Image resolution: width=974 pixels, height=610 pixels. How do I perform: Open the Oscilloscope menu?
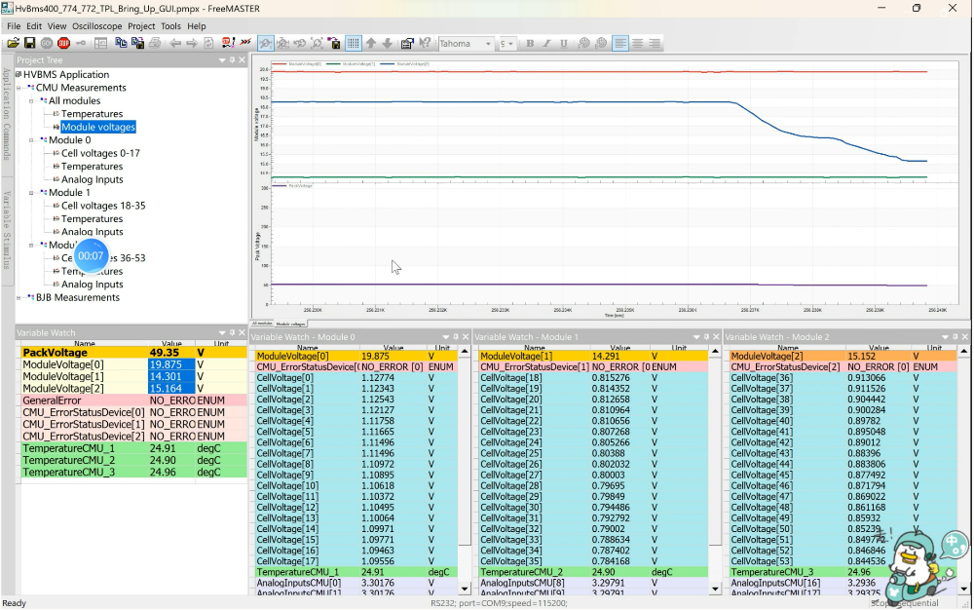[x=97, y=26]
